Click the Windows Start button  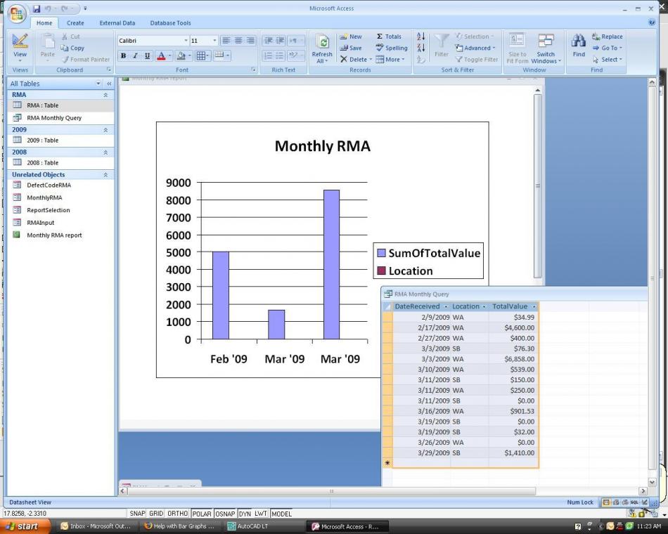(x=24, y=526)
